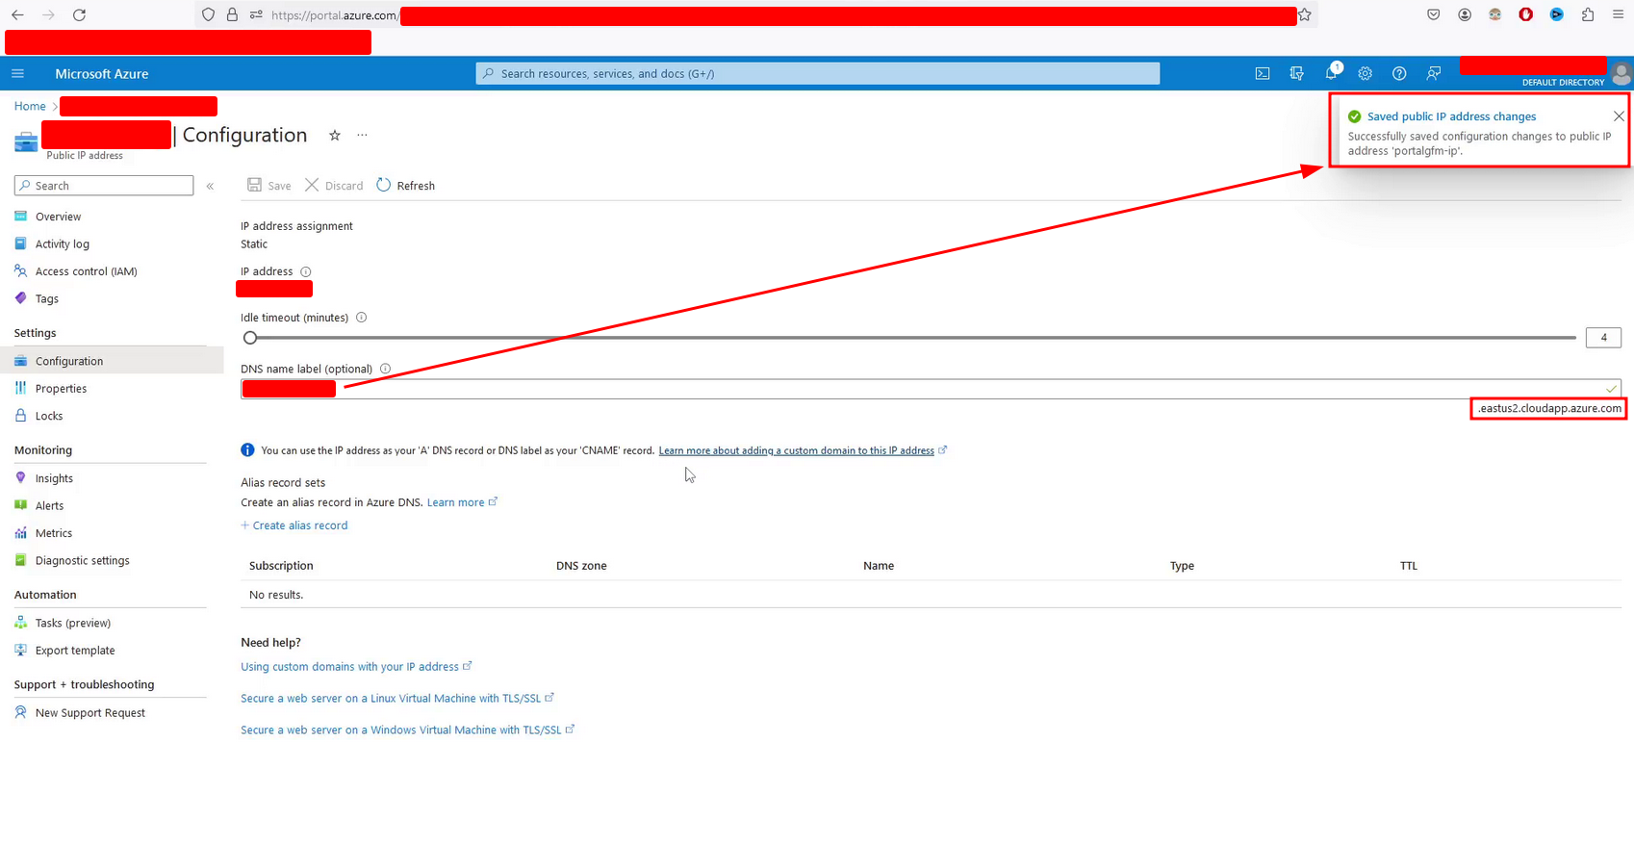Open the browser extensions puzzle icon
1634x845 pixels.
(1588, 14)
